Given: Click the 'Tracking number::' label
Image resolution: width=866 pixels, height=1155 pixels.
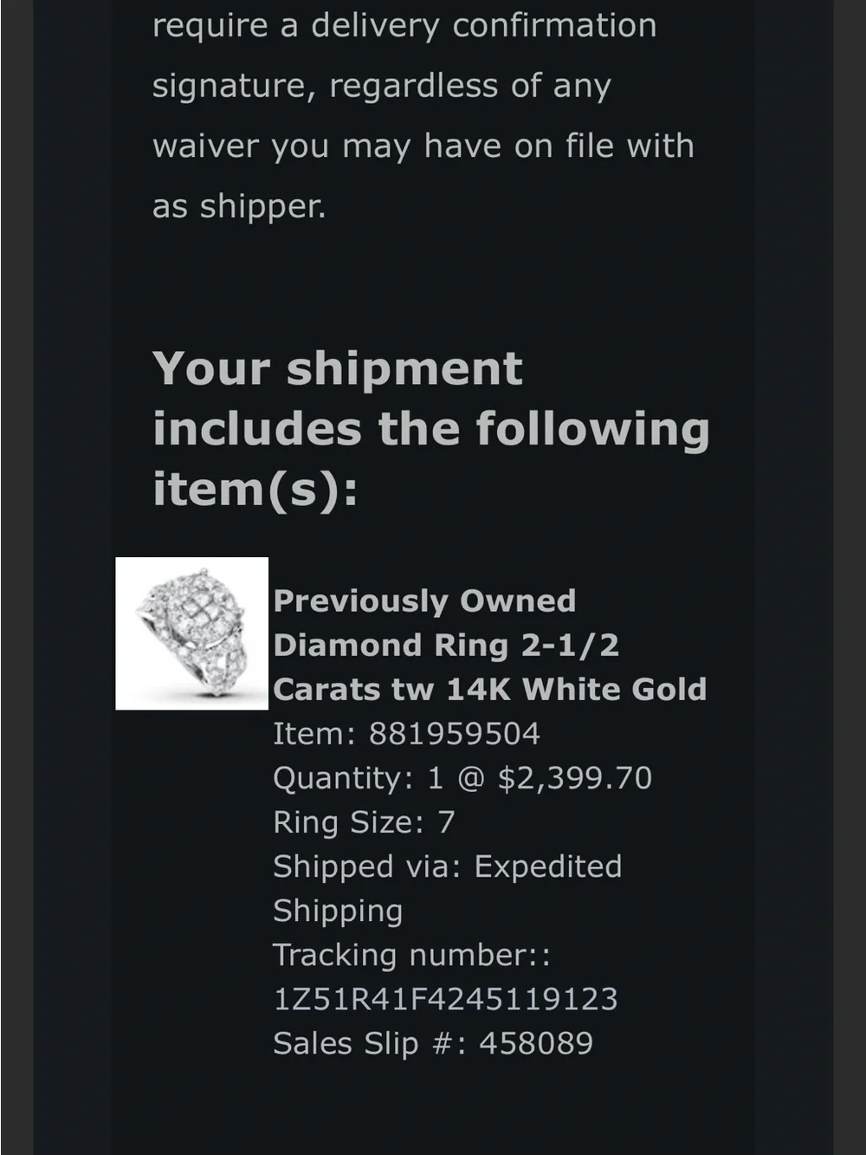Looking at the screenshot, I should pyautogui.click(x=412, y=955).
